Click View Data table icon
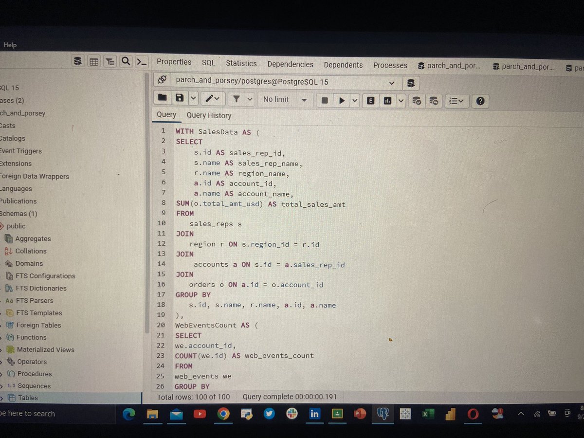The height and width of the screenshot is (438, 584). point(94,61)
